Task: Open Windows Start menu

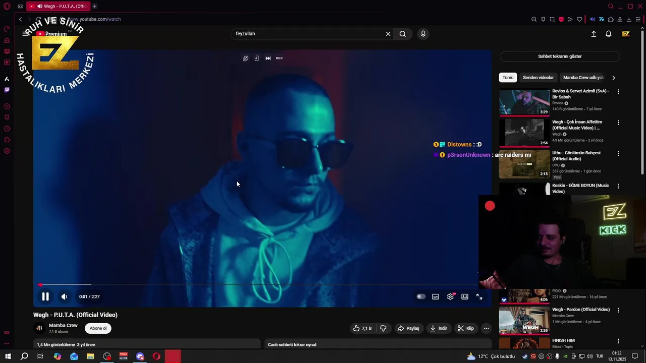Action: [8, 356]
